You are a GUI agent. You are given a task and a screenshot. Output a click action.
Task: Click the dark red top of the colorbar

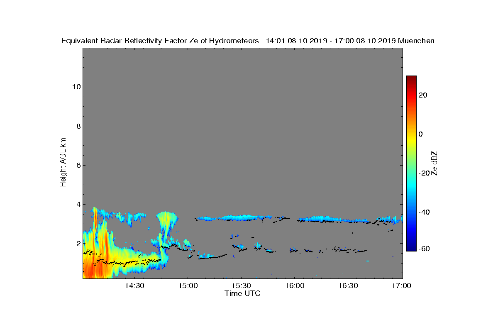point(411,79)
